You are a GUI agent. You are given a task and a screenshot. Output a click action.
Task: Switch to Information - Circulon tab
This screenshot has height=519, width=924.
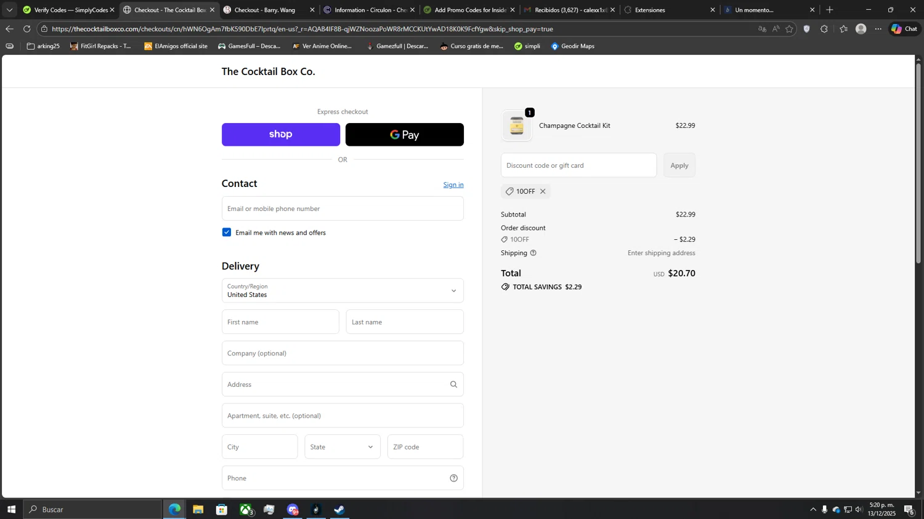(370, 10)
